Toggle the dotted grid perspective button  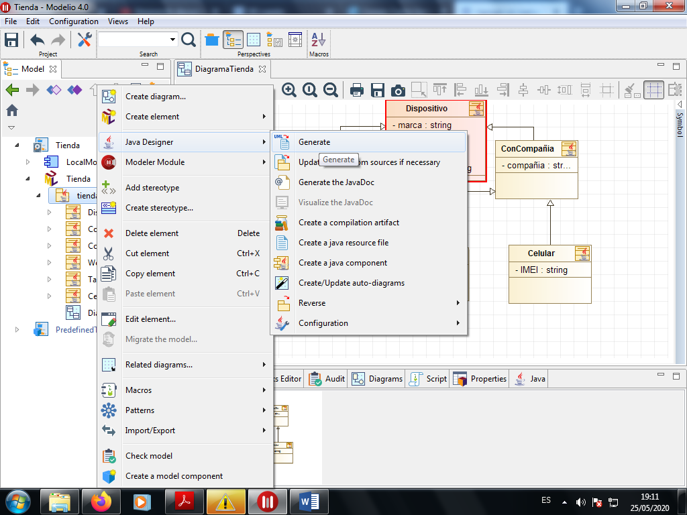pos(254,40)
